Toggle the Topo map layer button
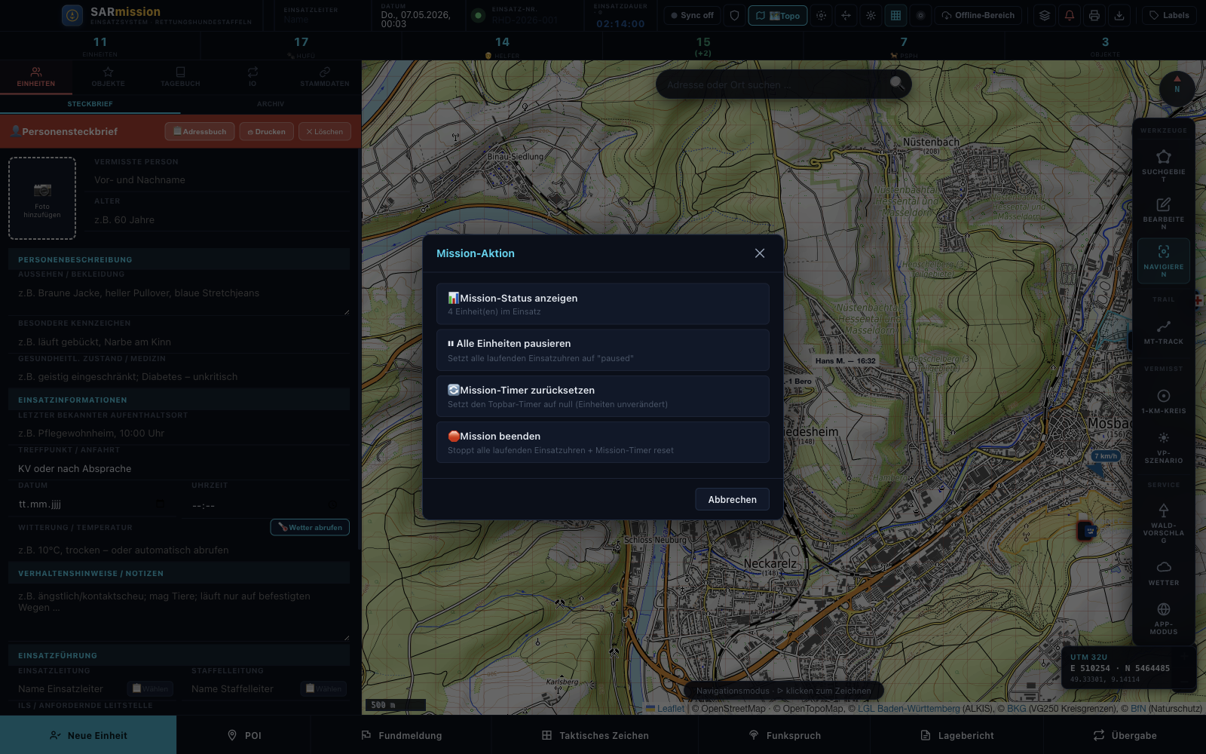Screen dimensions: 1206x754 tap(778, 15)
